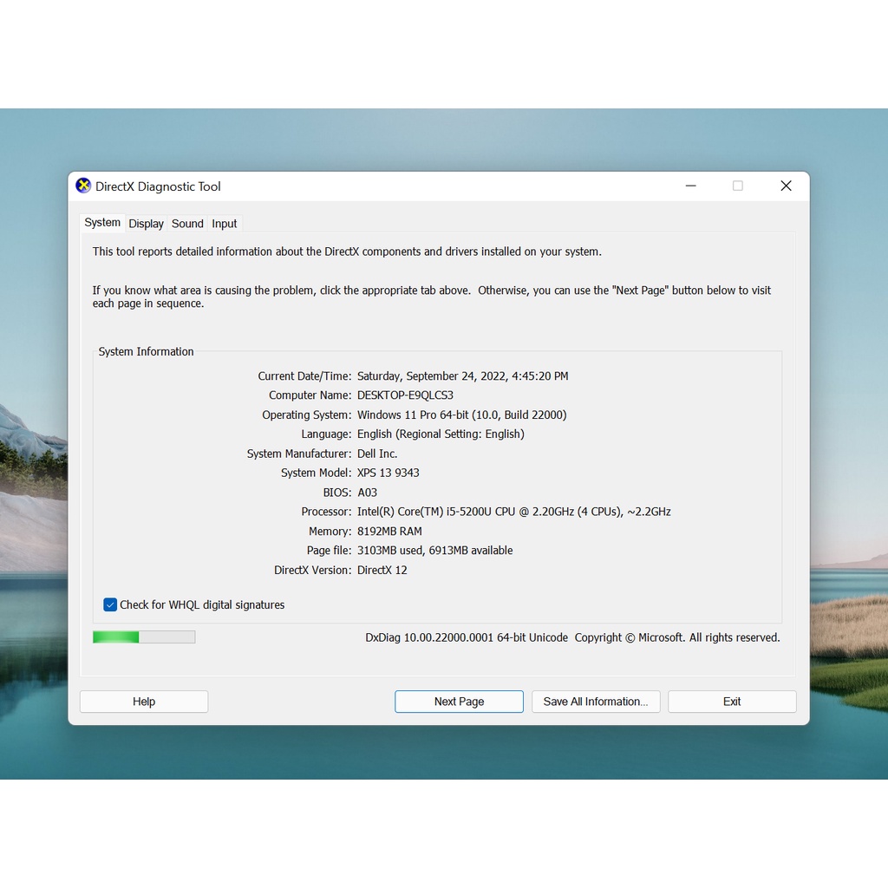Select computer name DESKTOP-E9QLCS3 text
The width and height of the screenshot is (888, 888).
coord(406,395)
